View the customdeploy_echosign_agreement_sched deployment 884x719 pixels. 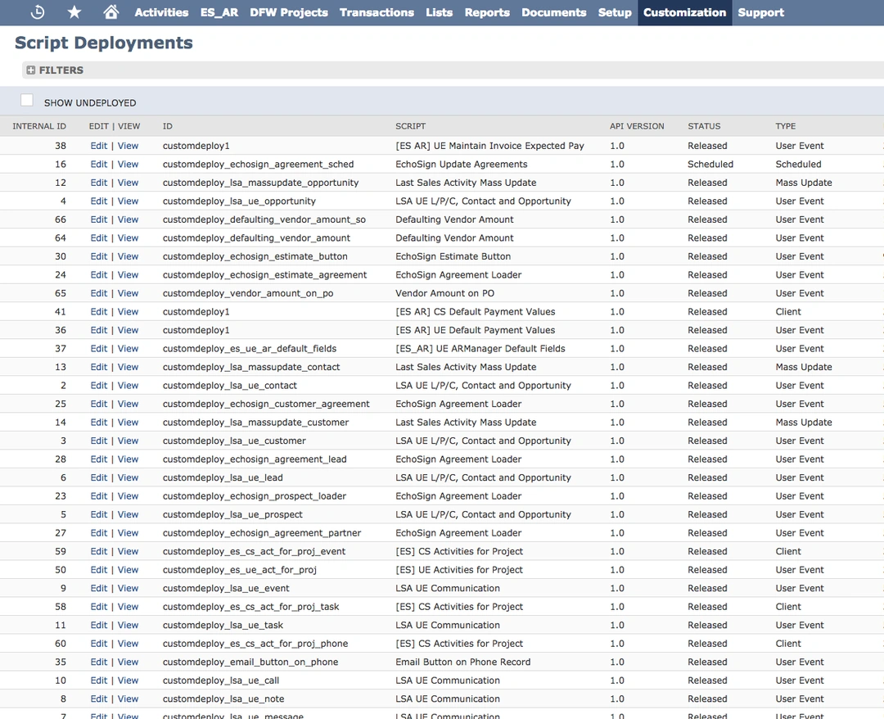coord(128,164)
